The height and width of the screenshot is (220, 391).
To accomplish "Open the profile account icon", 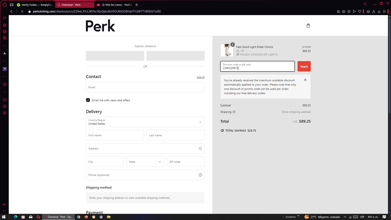I will pyautogui.click(x=374, y=11).
